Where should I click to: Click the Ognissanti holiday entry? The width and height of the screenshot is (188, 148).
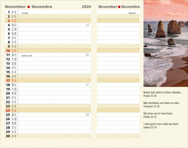tap(132, 13)
